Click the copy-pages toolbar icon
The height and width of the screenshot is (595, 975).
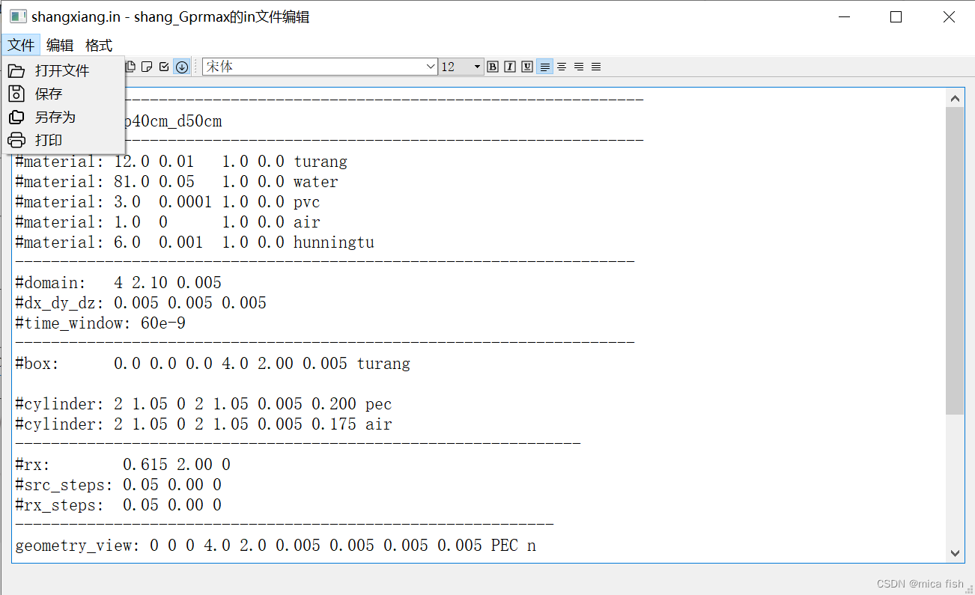click(x=130, y=67)
